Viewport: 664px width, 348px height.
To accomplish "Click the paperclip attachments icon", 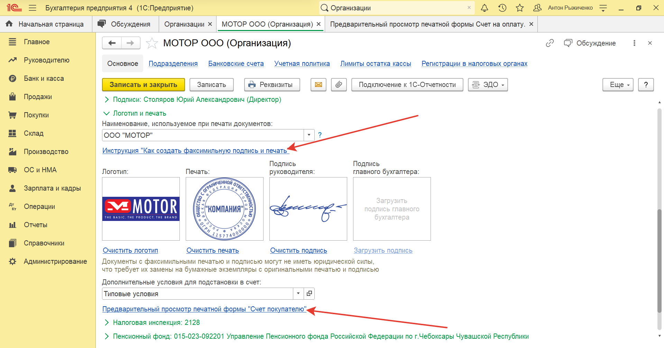I will click(x=339, y=85).
